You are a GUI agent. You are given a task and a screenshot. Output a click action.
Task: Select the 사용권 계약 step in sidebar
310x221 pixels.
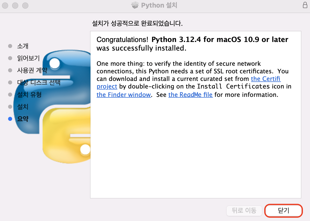32,70
